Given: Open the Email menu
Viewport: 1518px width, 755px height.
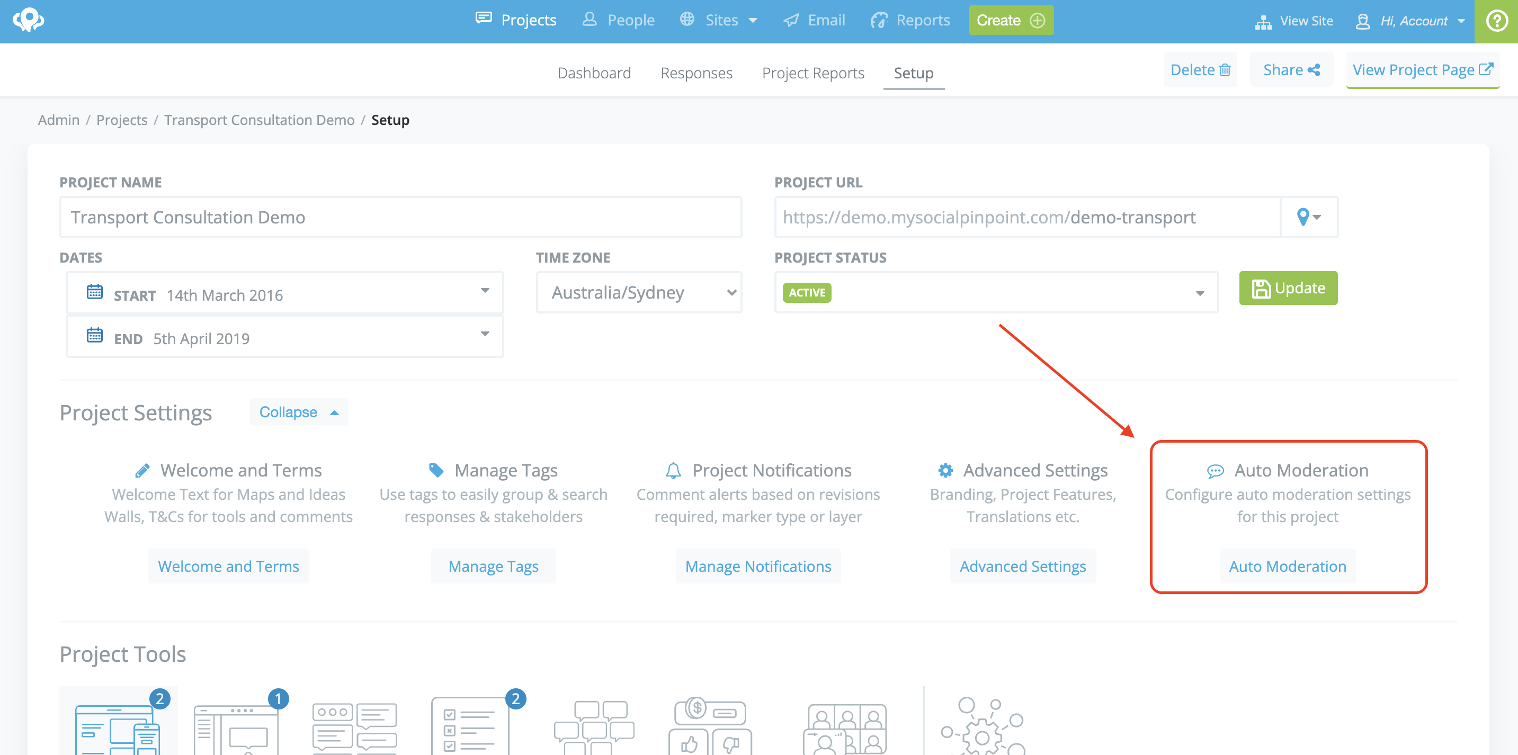Looking at the screenshot, I should pyautogui.click(x=814, y=21).
